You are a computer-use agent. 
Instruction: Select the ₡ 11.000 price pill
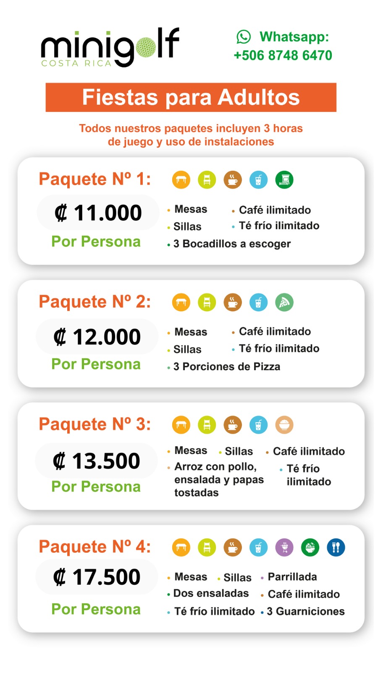coord(98,213)
